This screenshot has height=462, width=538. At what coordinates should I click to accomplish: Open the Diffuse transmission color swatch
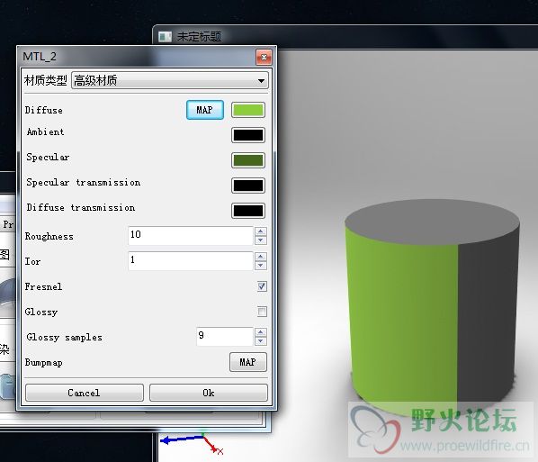tap(248, 211)
